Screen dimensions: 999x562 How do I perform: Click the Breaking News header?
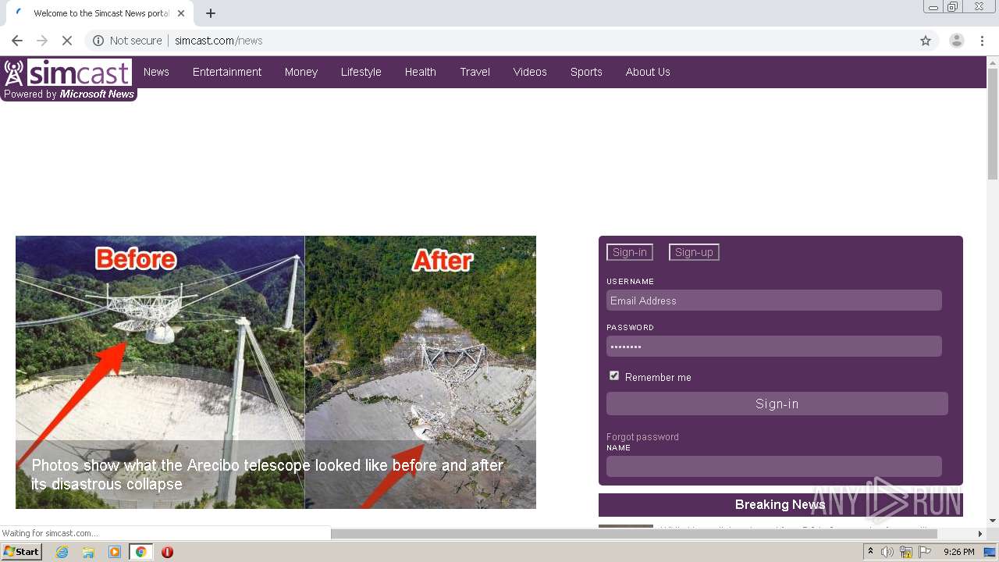click(780, 504)
